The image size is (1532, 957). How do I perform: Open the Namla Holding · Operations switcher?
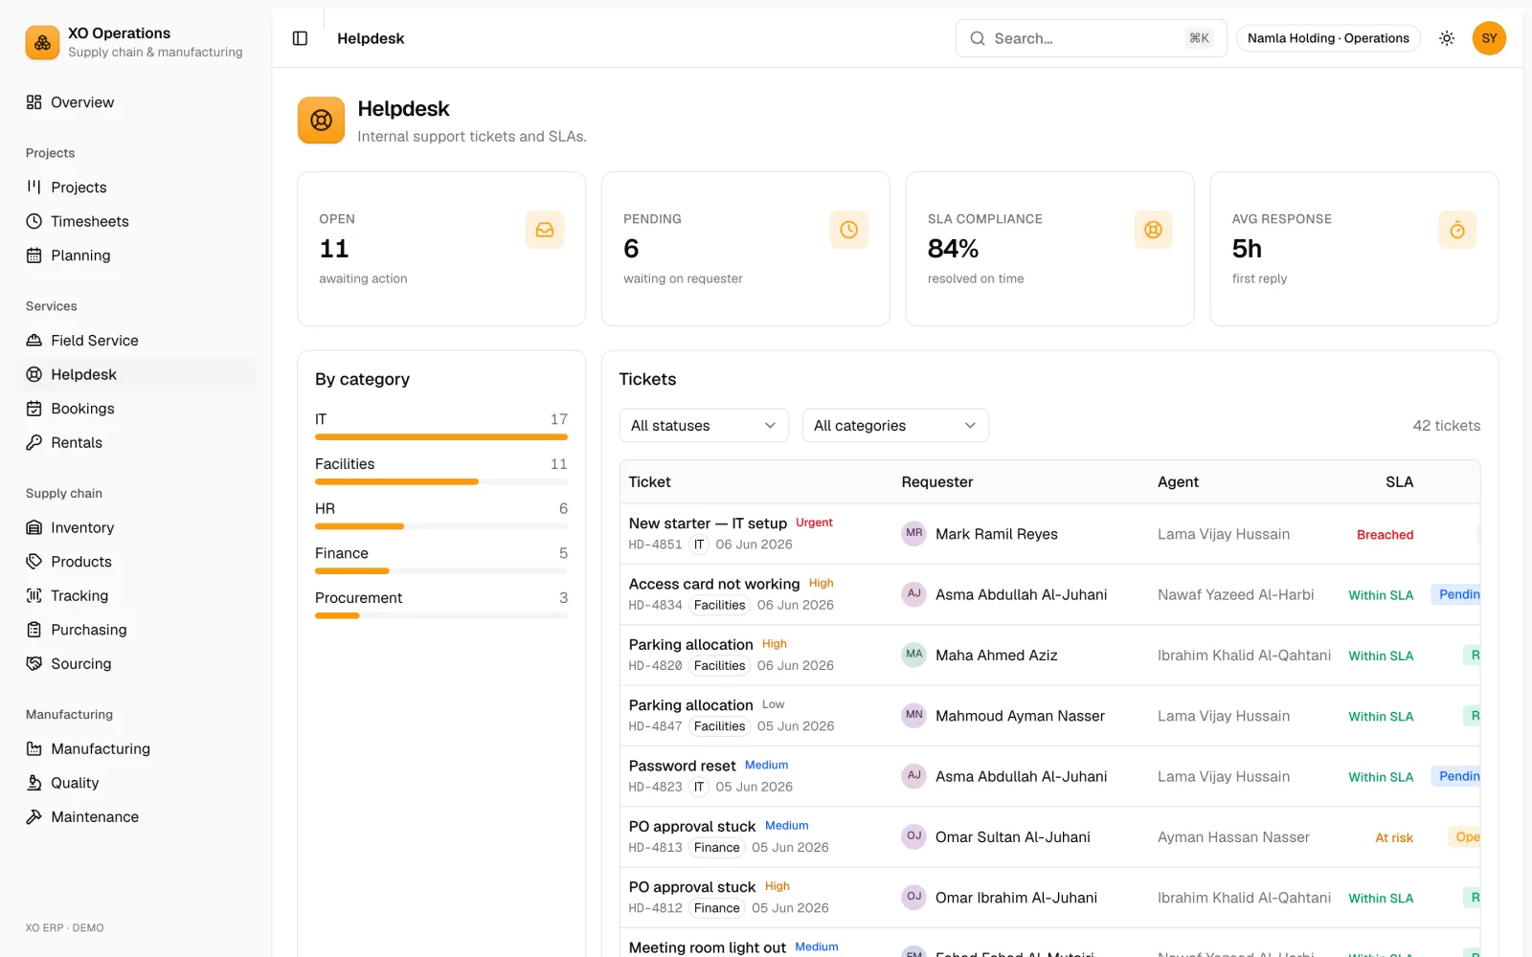[x=1328, y=38]
